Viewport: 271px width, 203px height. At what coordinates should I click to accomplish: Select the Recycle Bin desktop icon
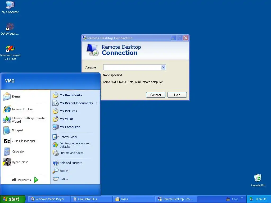click(258, 180)
